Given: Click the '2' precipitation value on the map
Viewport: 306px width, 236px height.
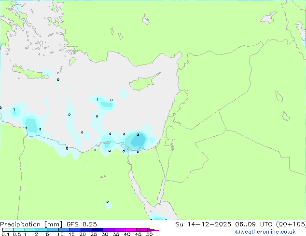Looking at the screenshot, I should click(x=138, y=134).
